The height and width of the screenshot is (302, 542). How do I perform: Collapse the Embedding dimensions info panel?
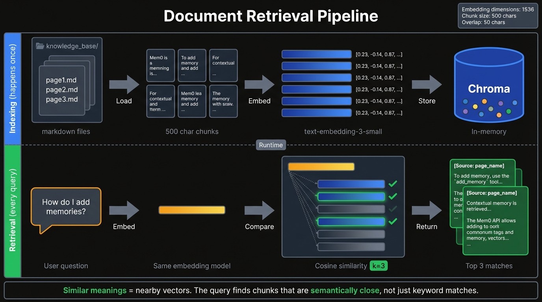[x=497, y=16]
